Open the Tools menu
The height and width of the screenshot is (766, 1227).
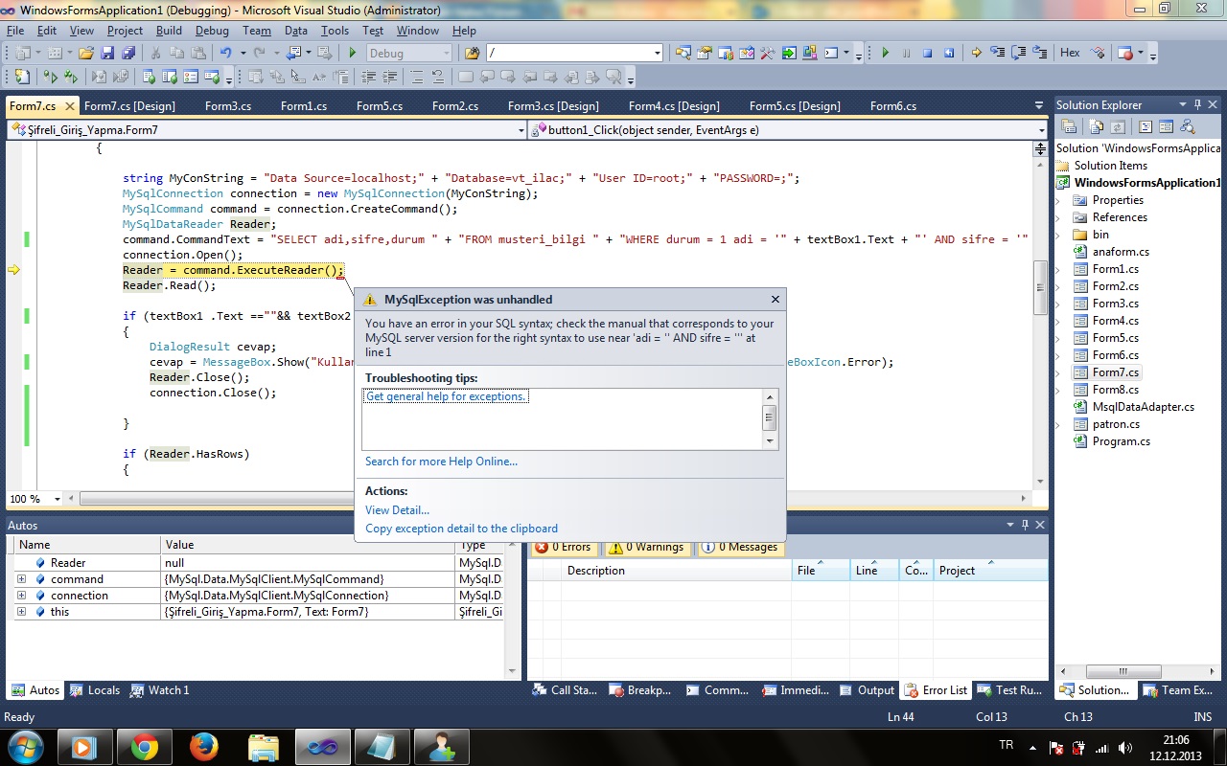[335, 31]
